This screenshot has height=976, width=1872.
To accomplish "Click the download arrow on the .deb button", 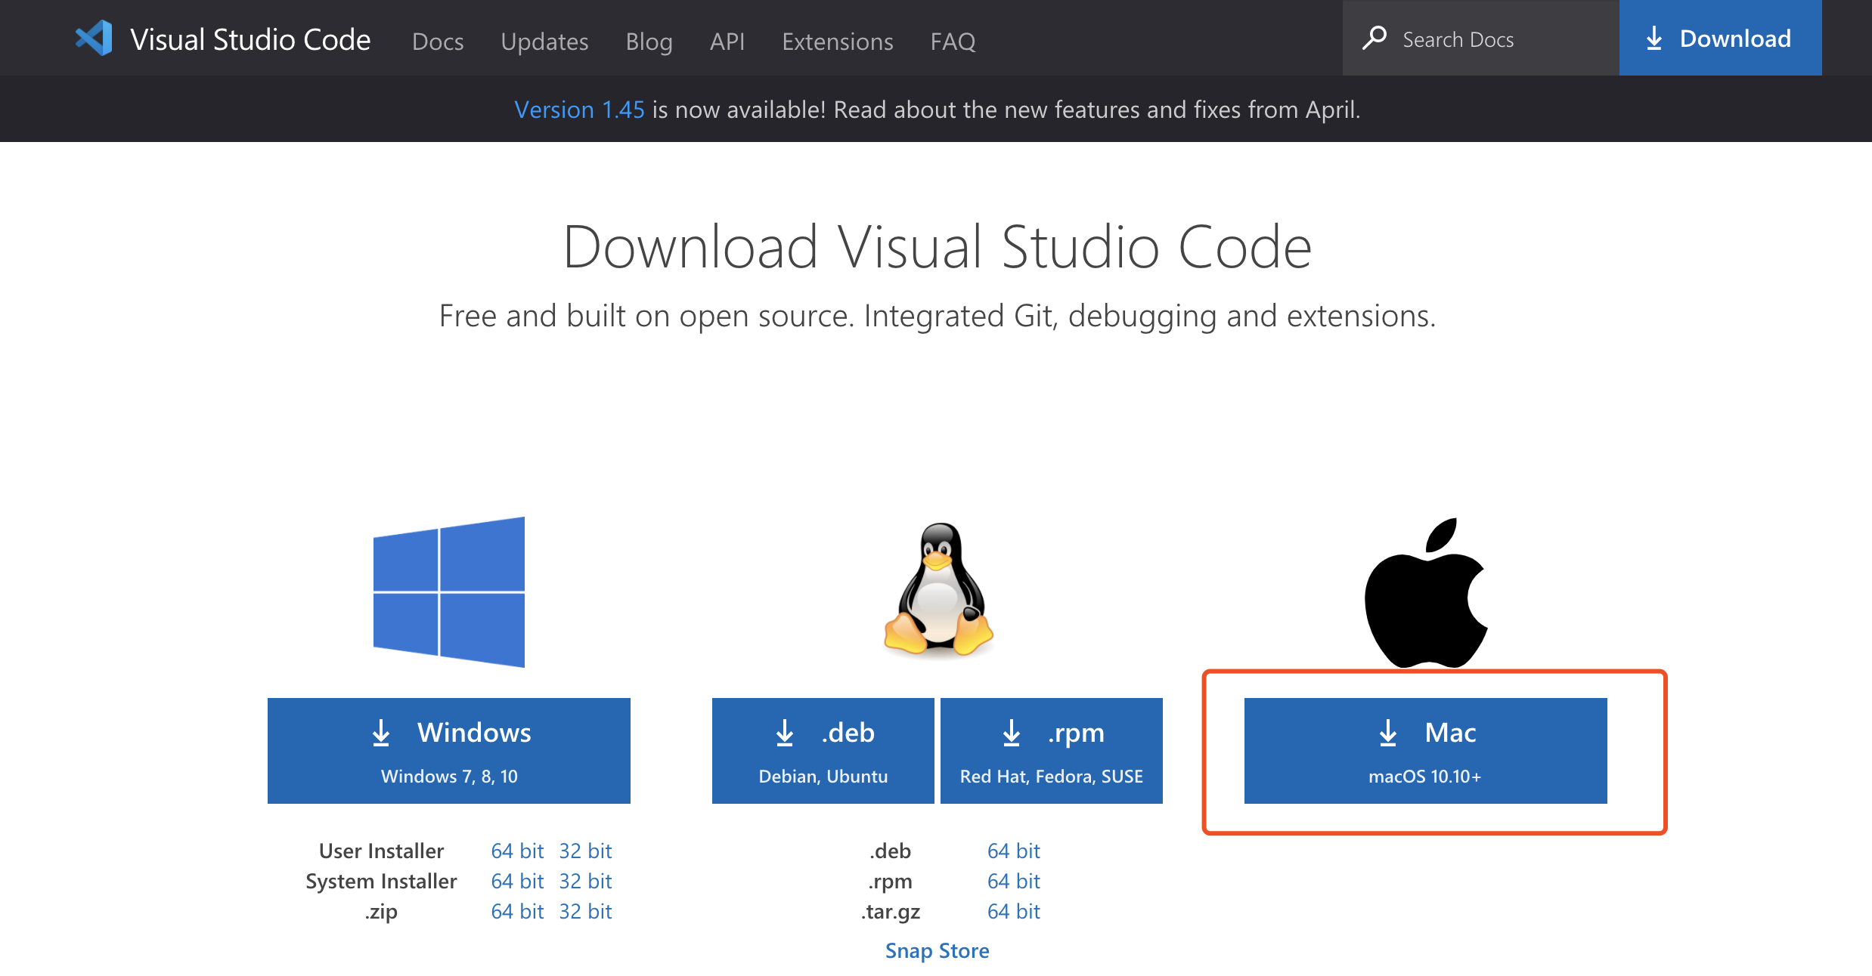I will (x=784, y=732).
